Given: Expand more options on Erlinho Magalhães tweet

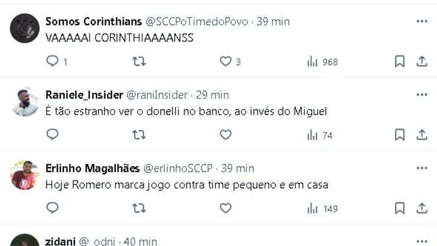Looking at the screenshot, I should [x=422, y=168].
